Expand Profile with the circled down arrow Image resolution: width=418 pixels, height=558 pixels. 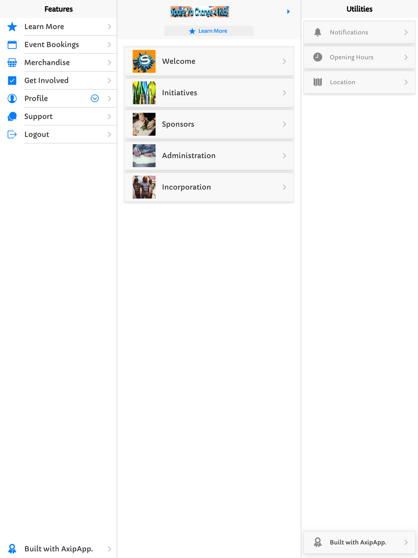(x=95, y=99)
